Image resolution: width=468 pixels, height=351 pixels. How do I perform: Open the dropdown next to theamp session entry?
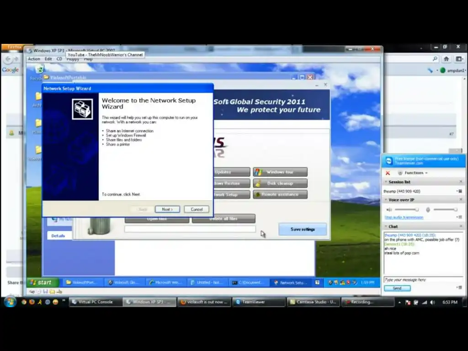pos(459,191)
